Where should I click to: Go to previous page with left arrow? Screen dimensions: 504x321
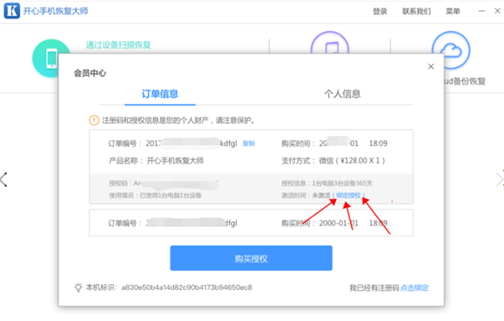(x=4, y=179)
